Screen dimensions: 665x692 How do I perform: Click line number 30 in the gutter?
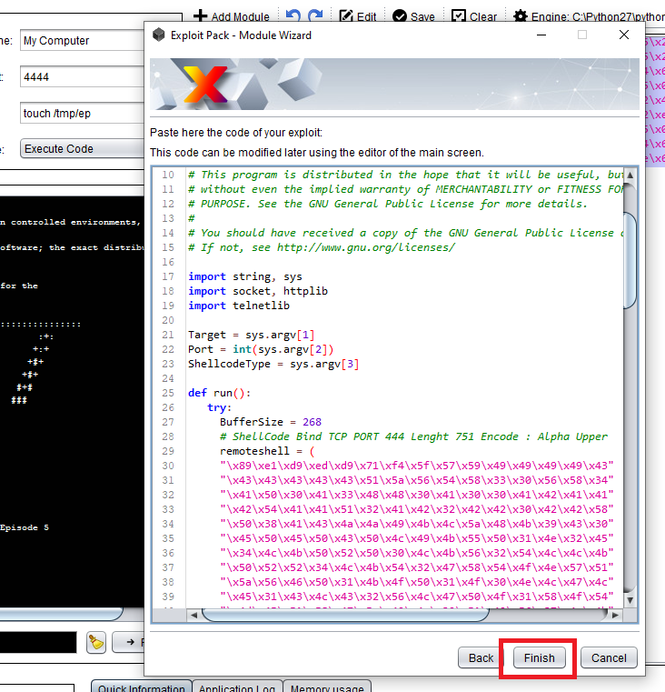pyautogui.click(x=168, y=466)
